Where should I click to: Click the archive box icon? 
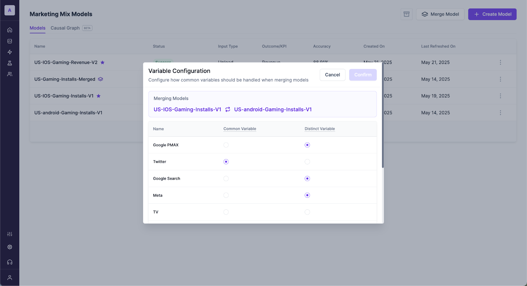pos(406,14)
